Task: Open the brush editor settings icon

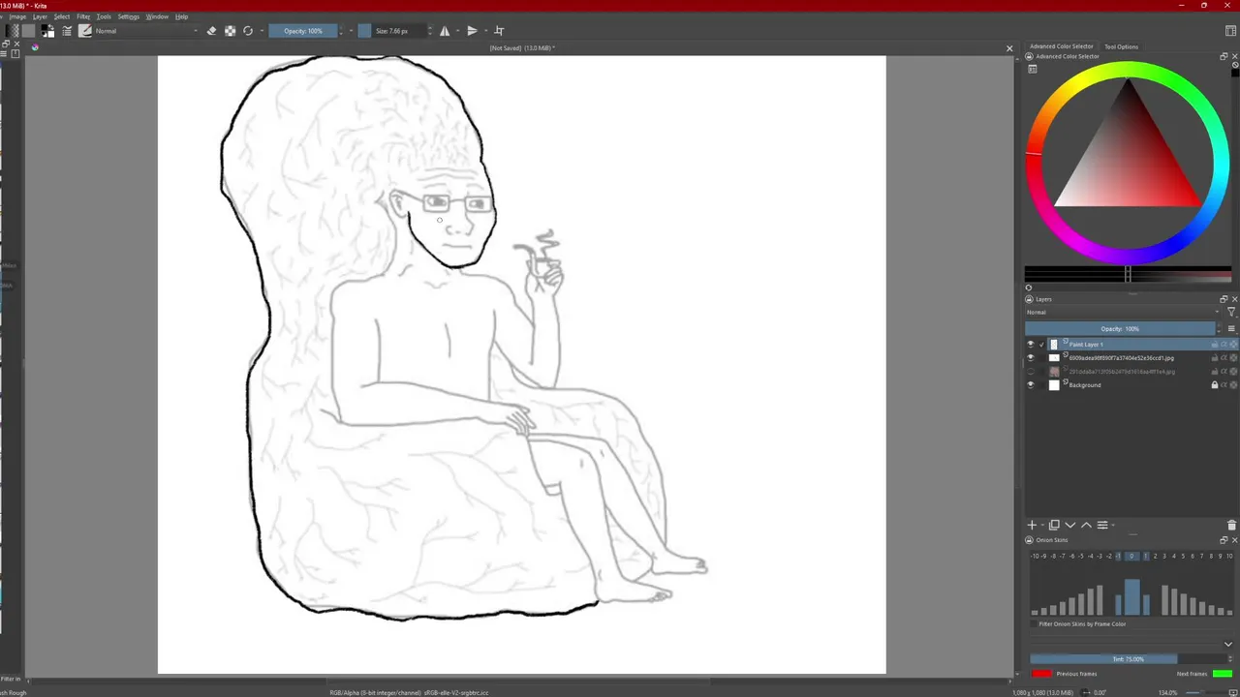Action: pyautogui.click(x=67, y=31)
